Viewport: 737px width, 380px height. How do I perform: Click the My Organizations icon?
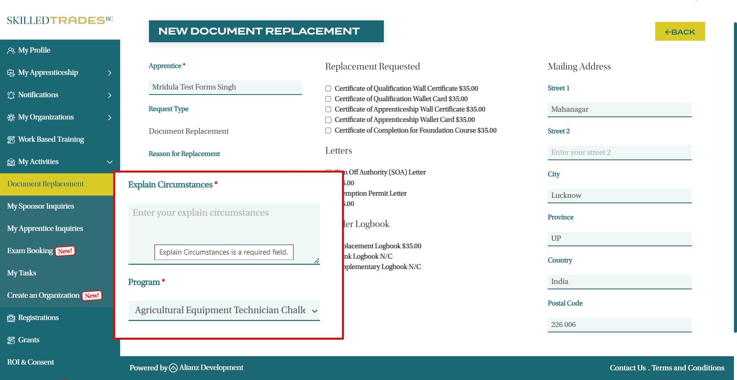(x=11, y=118)
